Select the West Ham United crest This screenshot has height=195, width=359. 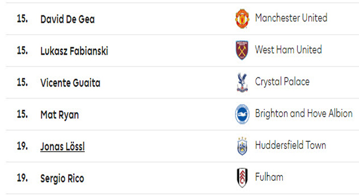click(x=242, y=50)
